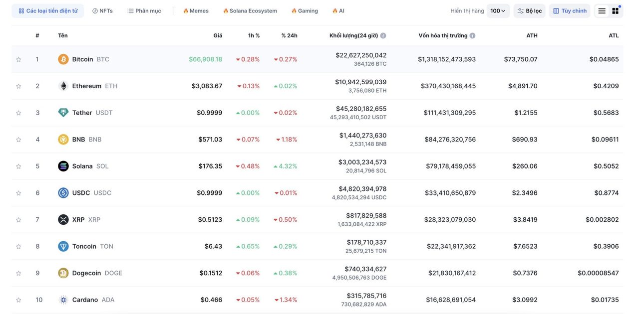Image resolution: width=639 pixels, height=314 pixels.
Task: Click Tether volume $45,280,182,655
Action: [361, 109]
